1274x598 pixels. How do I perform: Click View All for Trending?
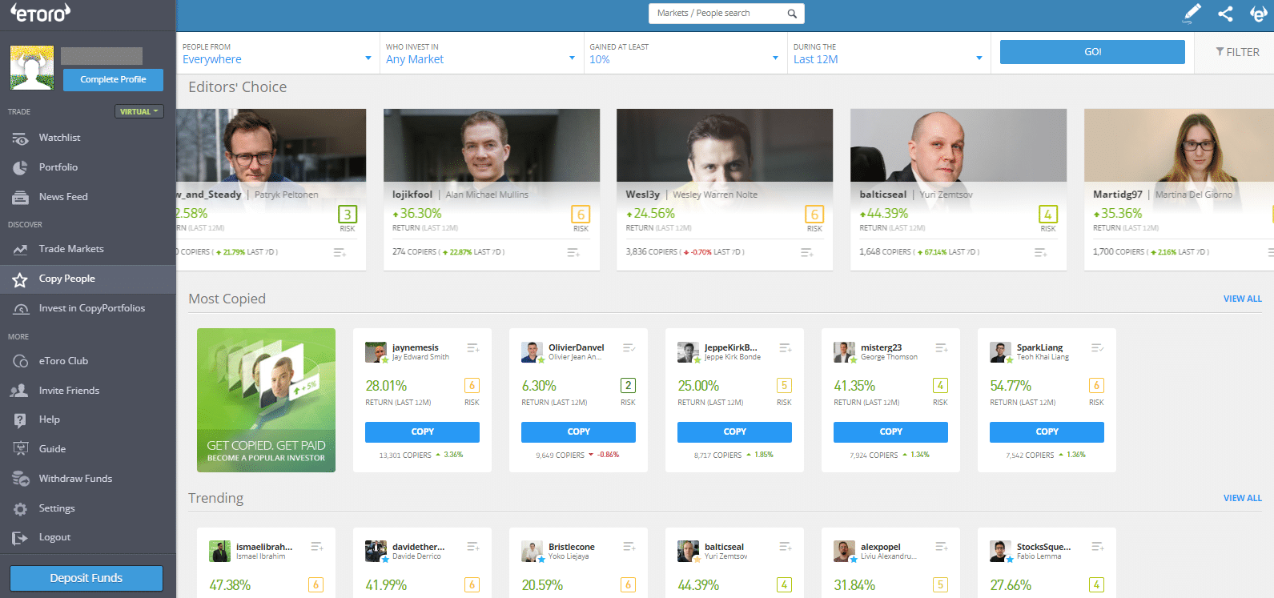click(1242, 498)
